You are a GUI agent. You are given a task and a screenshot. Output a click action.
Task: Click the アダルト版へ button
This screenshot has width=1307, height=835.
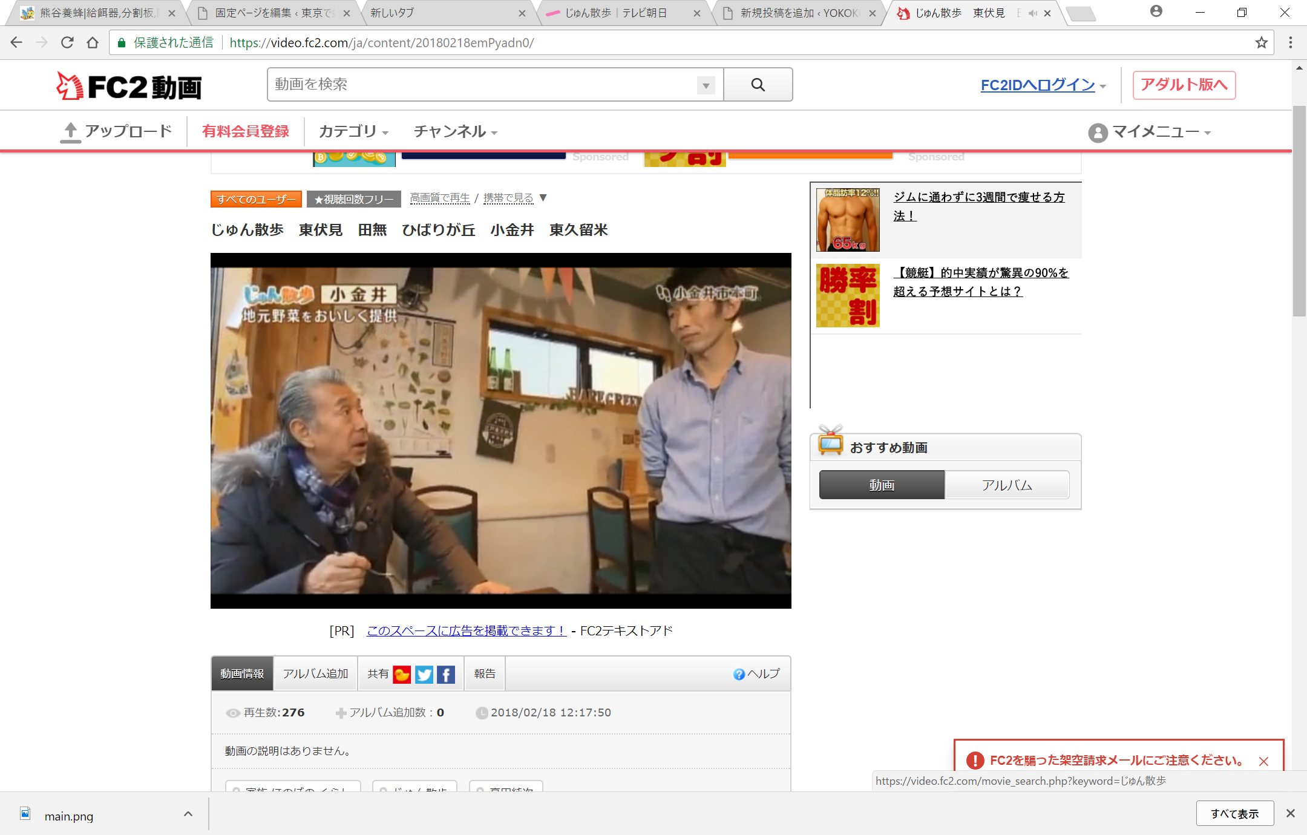point(1184,85)
